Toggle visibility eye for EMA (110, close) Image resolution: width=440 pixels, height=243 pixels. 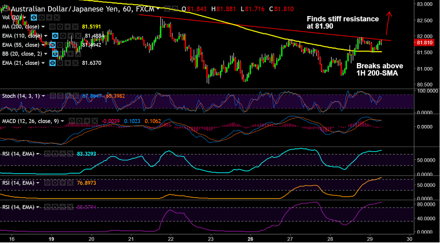55,36
